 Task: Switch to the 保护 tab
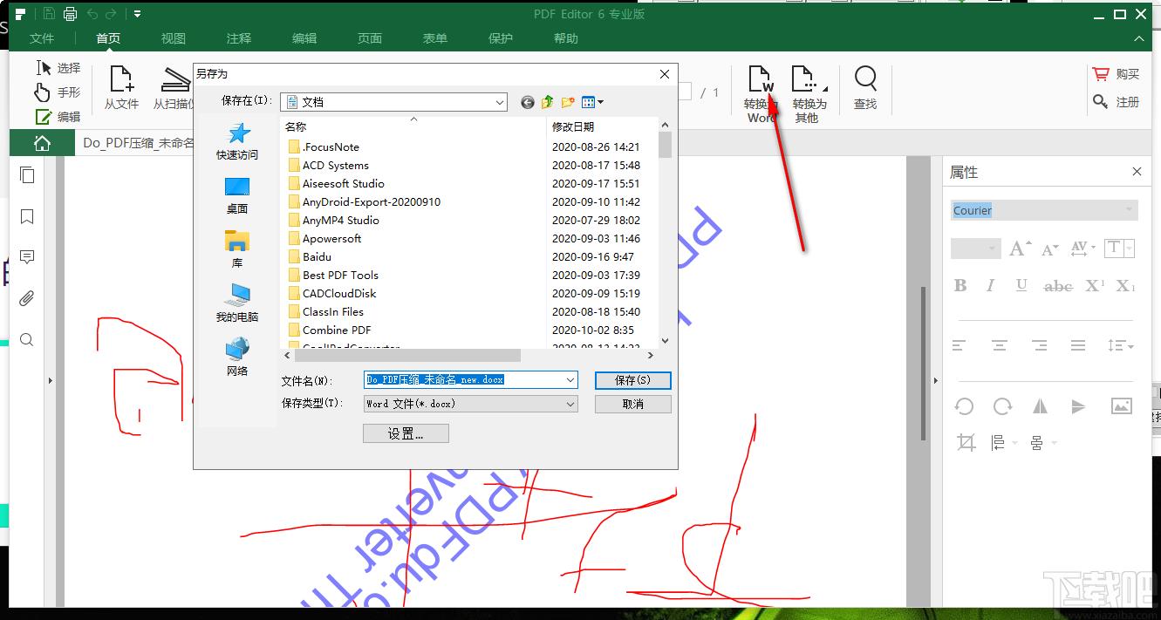501,38
